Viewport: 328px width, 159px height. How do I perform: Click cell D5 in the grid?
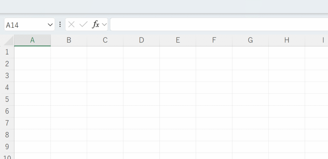pyautogui.click(x=141, y=99)
